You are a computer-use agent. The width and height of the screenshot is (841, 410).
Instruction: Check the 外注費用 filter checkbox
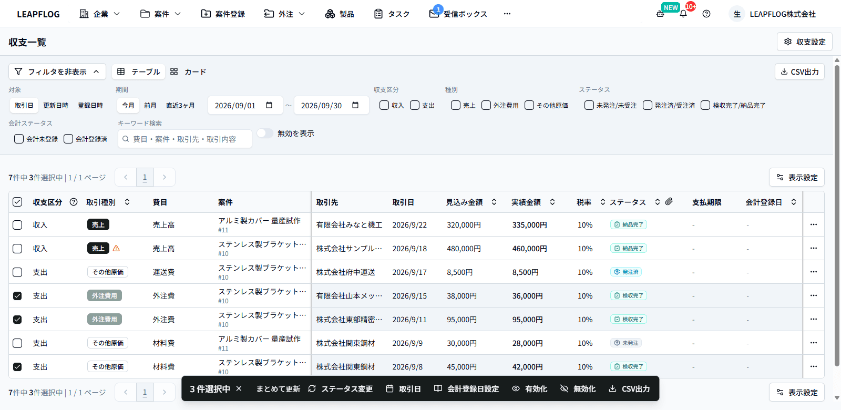click(486, 105)
